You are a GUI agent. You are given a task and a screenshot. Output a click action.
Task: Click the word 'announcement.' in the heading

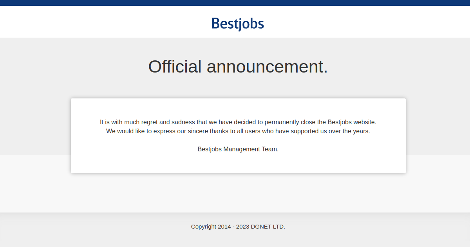click(x=267, y=67)
